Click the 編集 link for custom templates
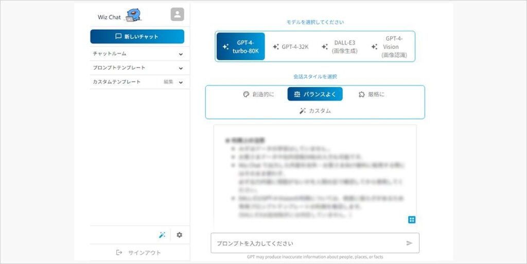This screenshot has width=527, height=264. point(168,82)
